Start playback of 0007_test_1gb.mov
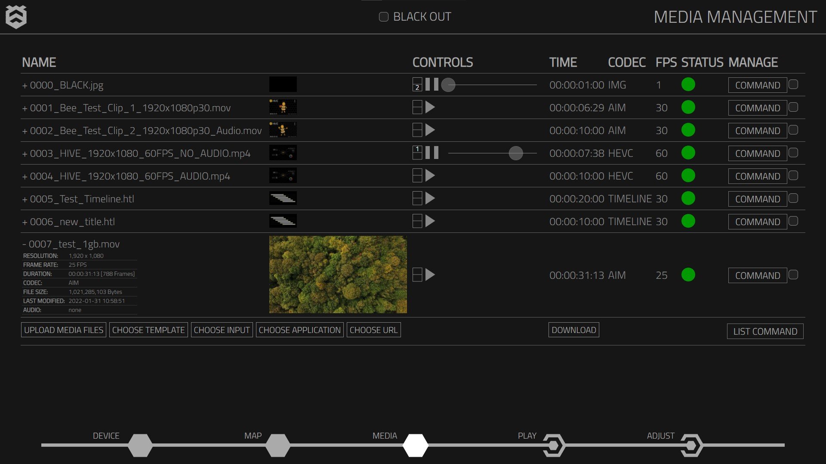This screenshot has width=826, height=464. tap(430, 275)
